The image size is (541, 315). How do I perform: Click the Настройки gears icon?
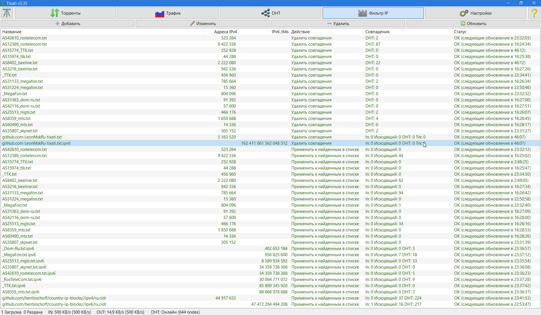coord(464,13)
